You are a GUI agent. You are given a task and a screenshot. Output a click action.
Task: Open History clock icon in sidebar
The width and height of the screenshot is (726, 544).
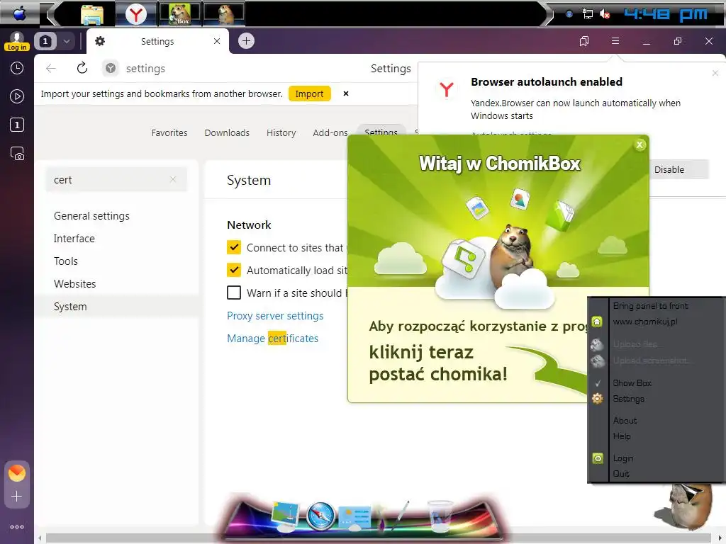coord(17,69)
